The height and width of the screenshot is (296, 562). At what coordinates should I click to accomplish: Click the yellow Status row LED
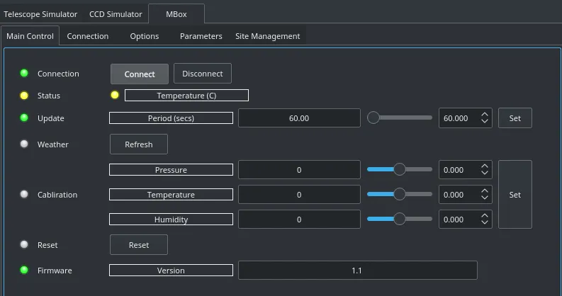(24, 95)
